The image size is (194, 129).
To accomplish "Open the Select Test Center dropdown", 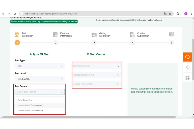I will (x=97, y=84).
